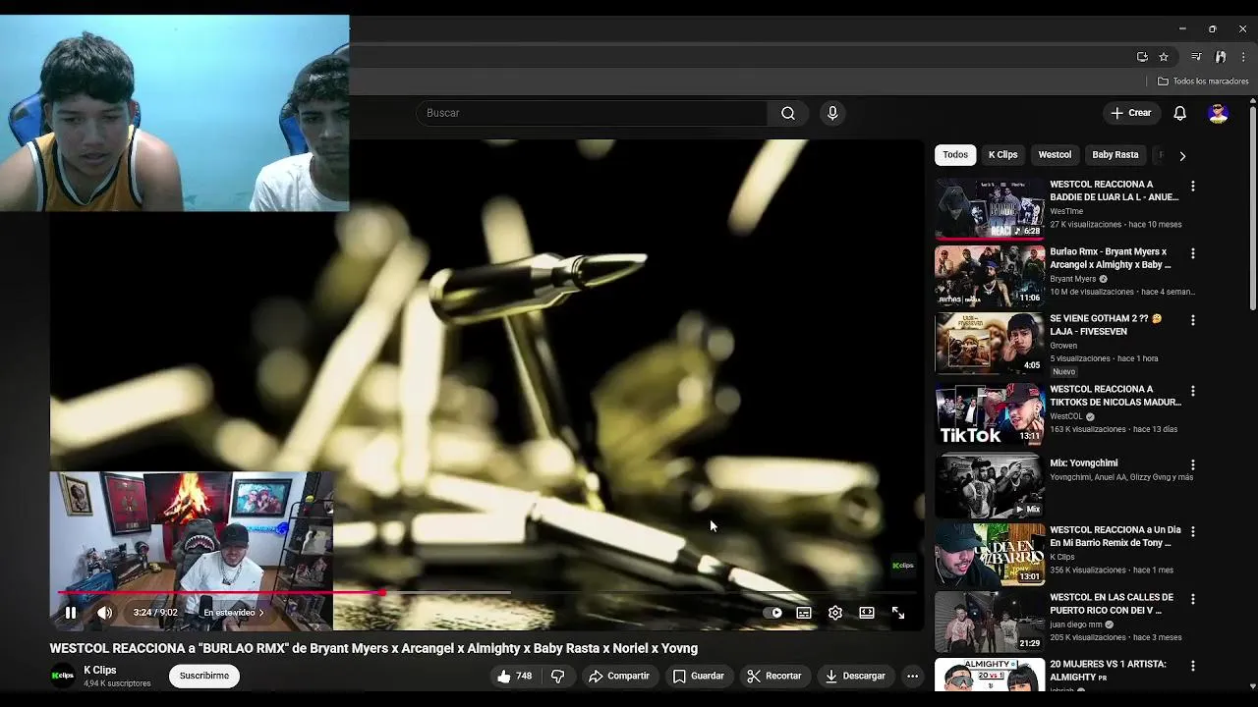This screenshot has width=1258, height=707.
Task: Select the Todos filter chip
Action: [x=955, y=154]
